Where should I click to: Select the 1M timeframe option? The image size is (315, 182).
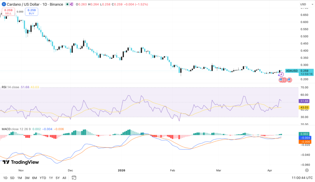[x=19, y=178]
